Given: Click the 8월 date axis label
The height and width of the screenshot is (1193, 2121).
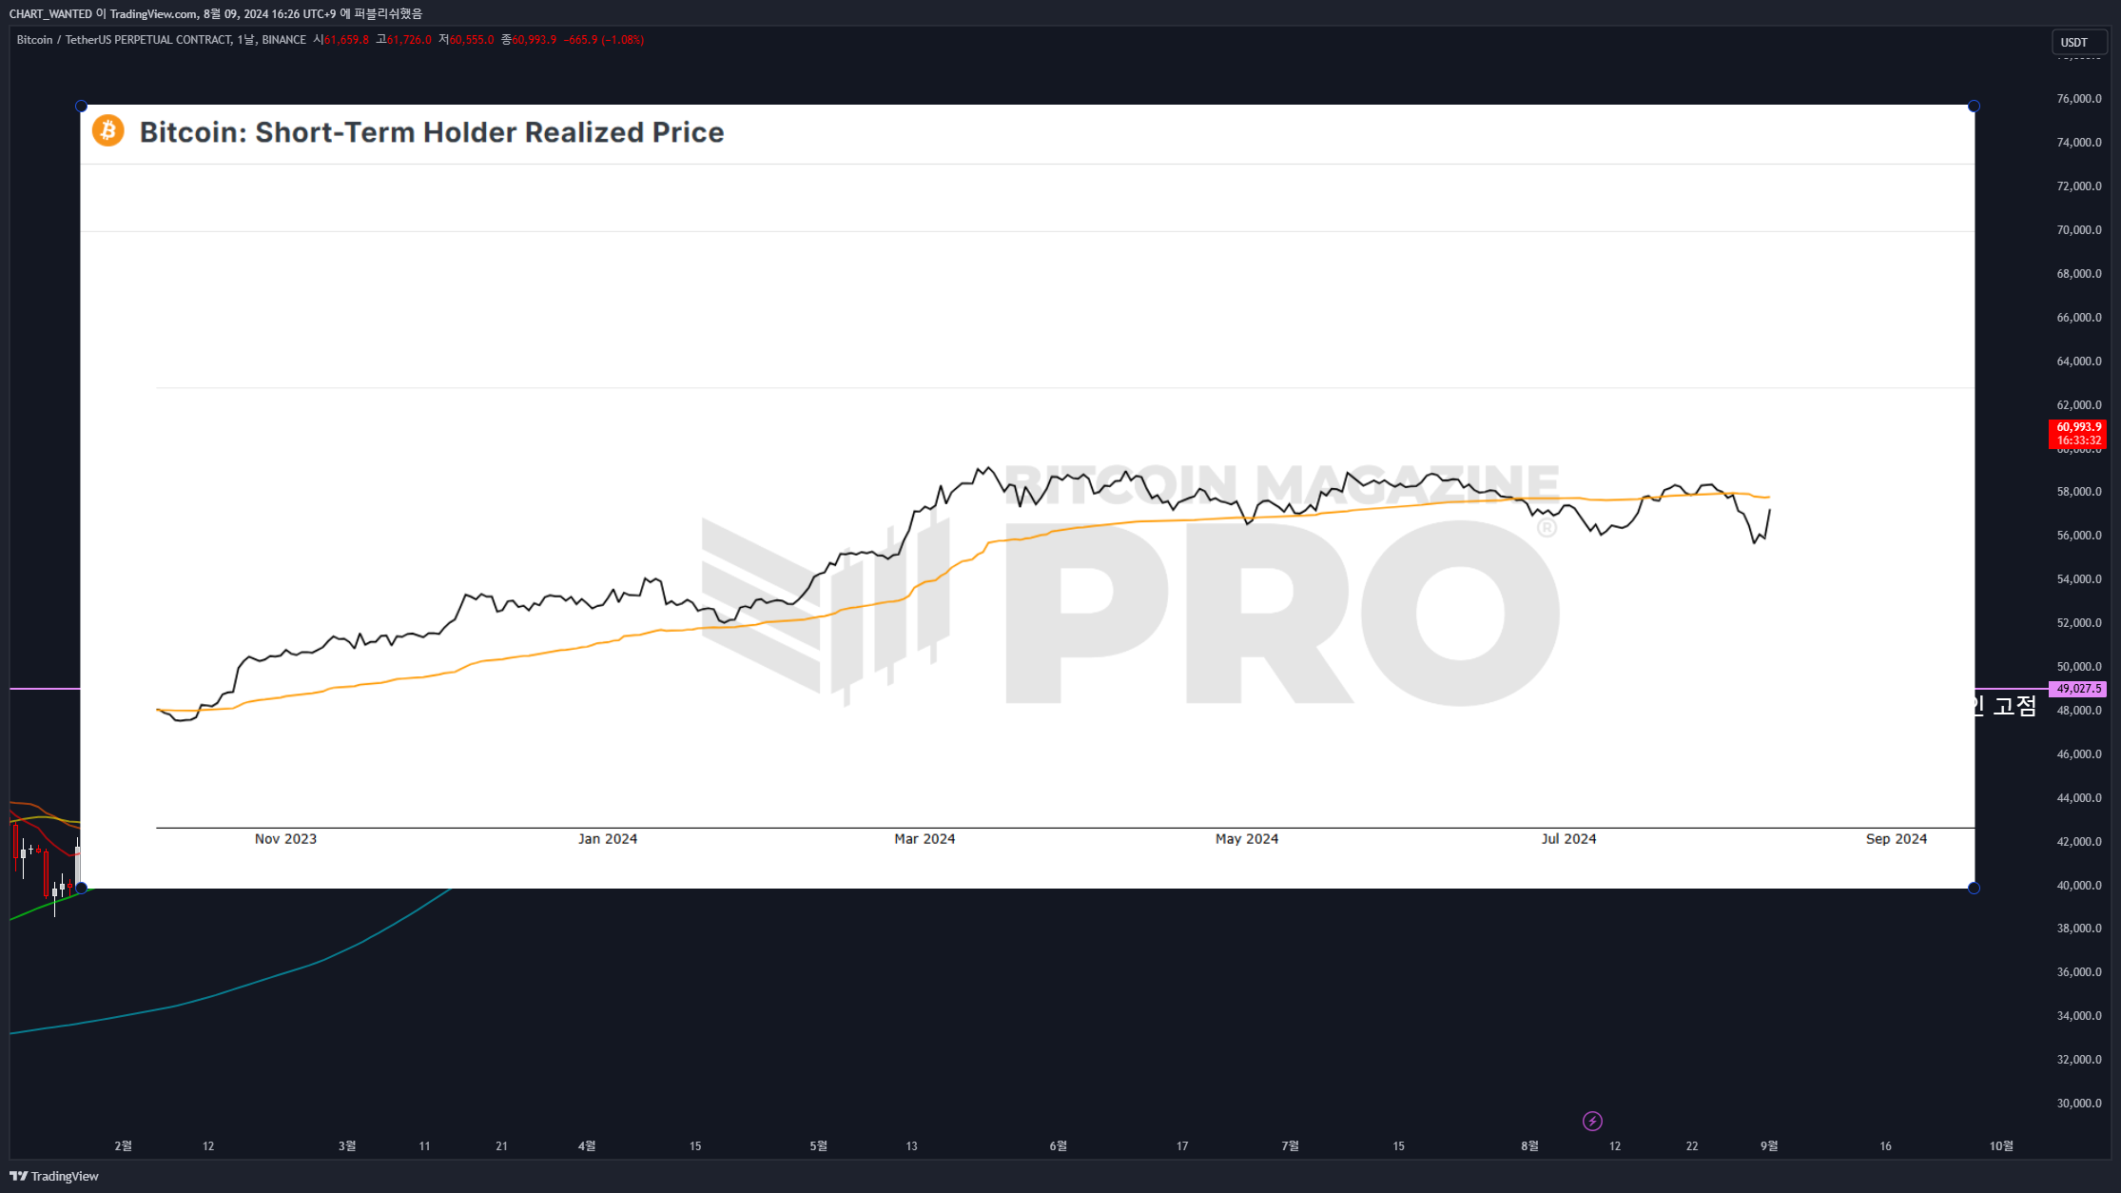Looking at the screenshot, I should 1529,1145.
